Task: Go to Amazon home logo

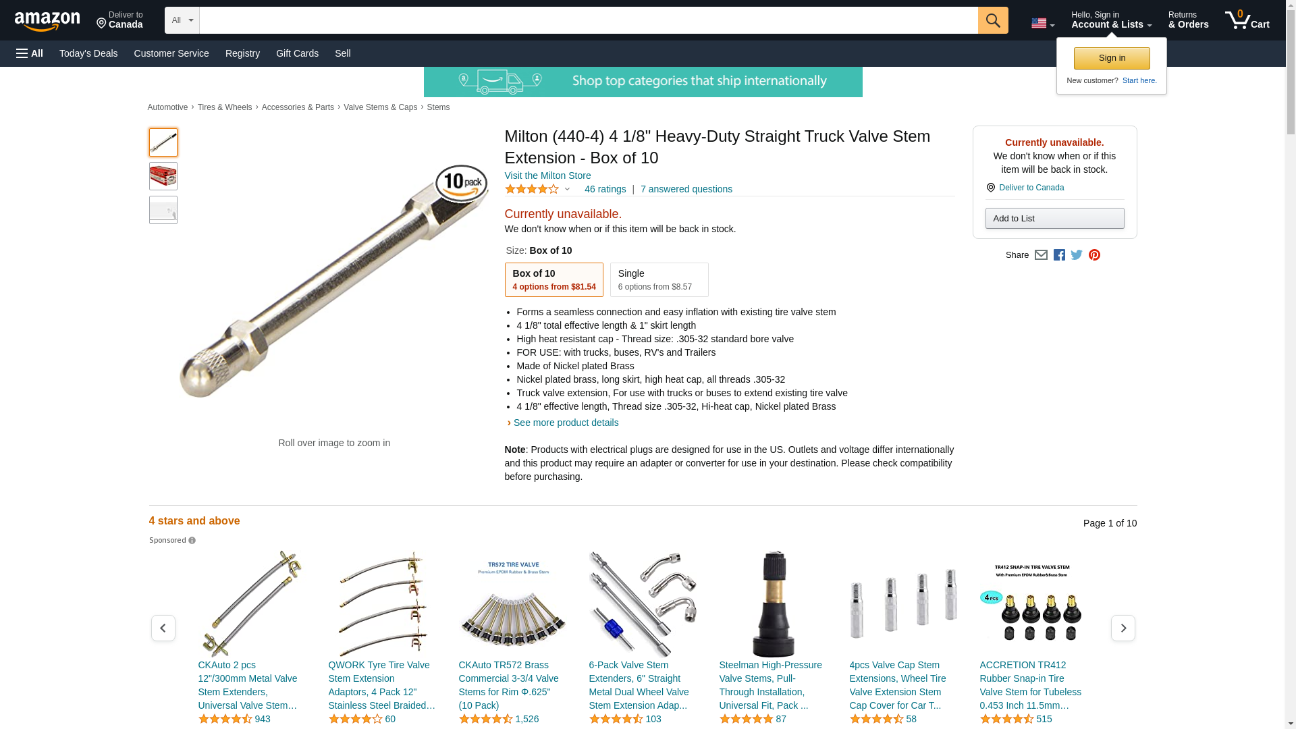Action: (x=47, y=21)
